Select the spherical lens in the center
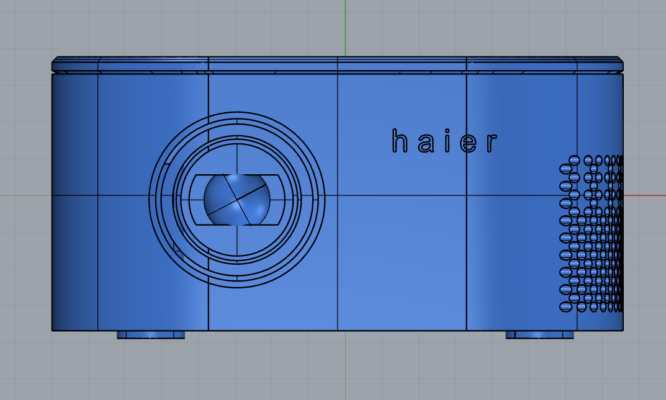Viewport: 666px width, 400px height. coord(236,198)
